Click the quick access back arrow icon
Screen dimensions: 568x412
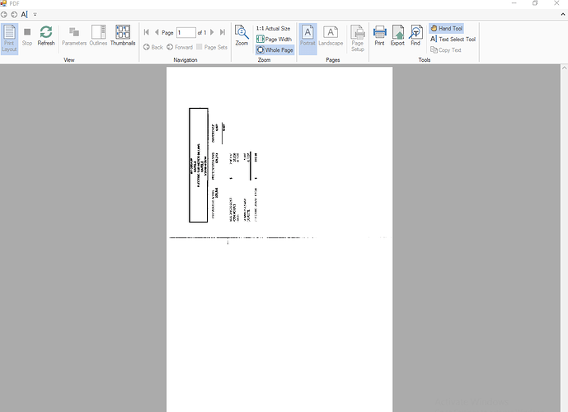pos(4,15)
